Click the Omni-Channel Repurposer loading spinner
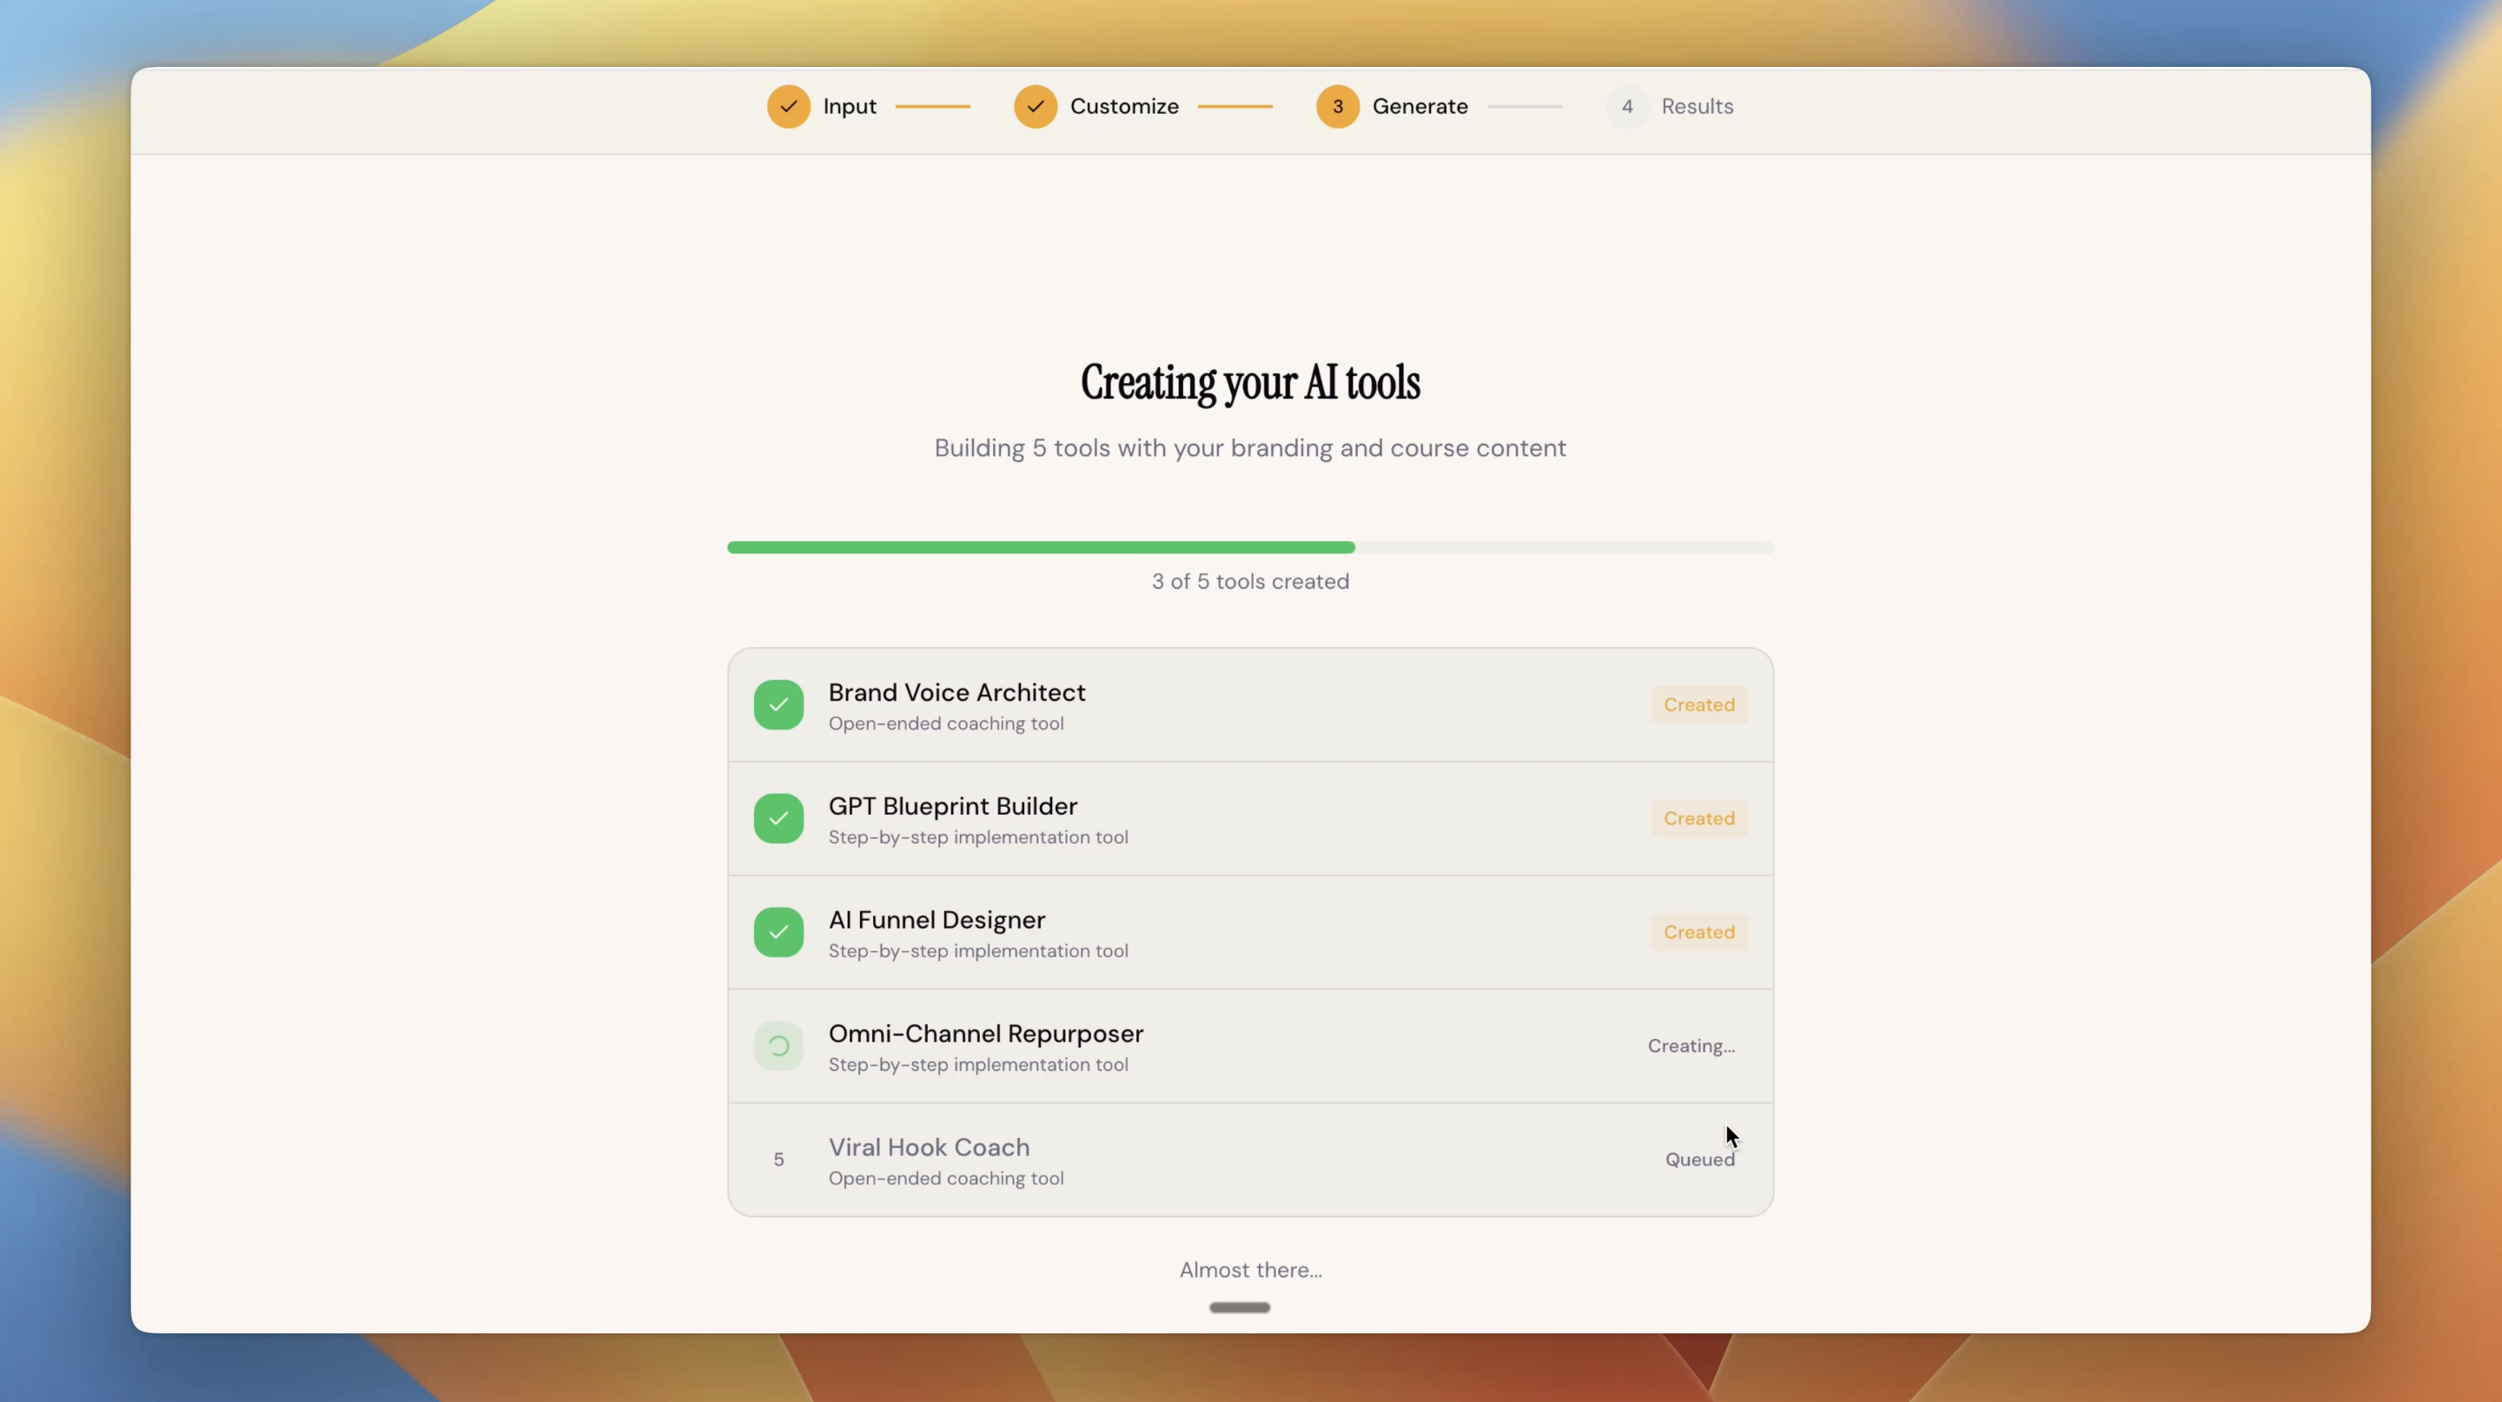This screenshot has width=2502, height=1402. point(778,1046)
